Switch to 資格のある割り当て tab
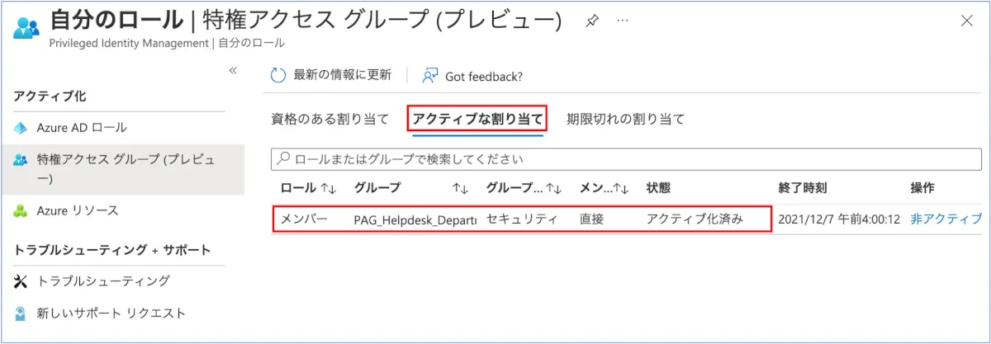Viewport: 991px width, 344px height. (330, 119)
